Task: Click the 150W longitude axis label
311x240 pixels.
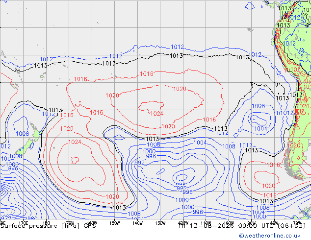Action: (115, 223)
